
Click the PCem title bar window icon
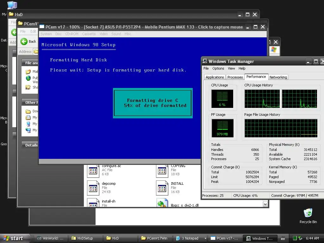point(42,27)
